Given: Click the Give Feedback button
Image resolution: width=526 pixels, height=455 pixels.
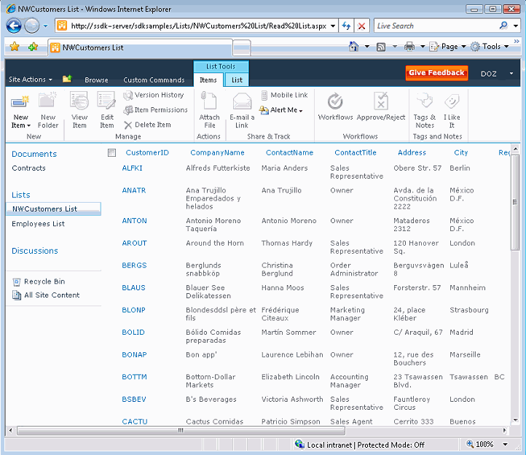Looking at the screenshot, I should [x=436, y=73].
